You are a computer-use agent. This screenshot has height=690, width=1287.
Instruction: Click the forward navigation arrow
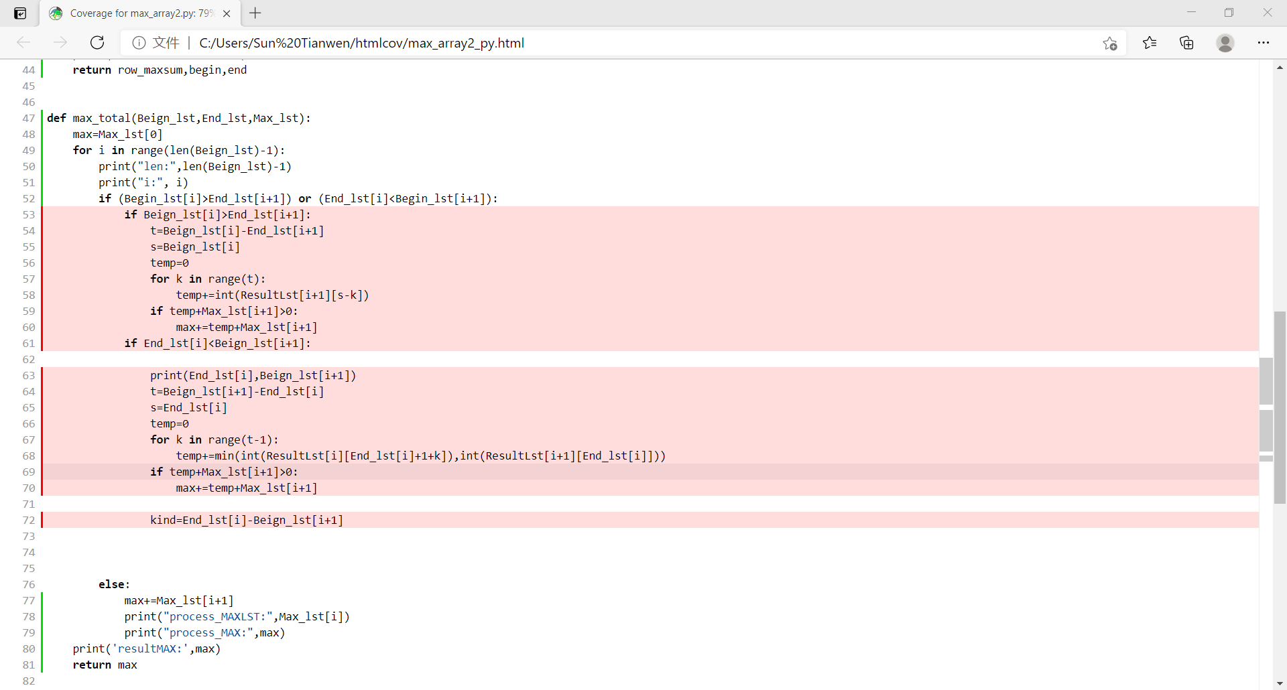click(x=60, y=43)
